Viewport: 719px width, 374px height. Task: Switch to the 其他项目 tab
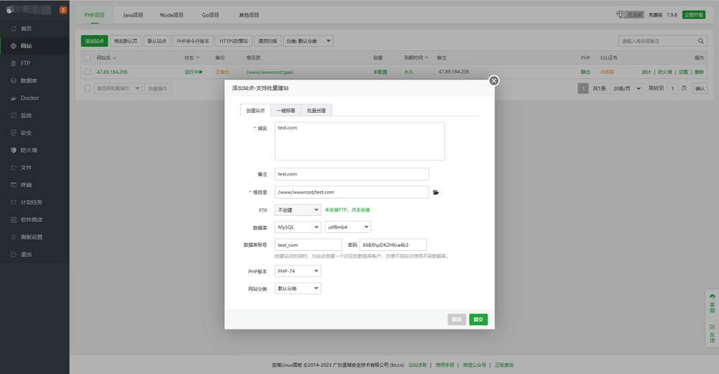point(249,15)
